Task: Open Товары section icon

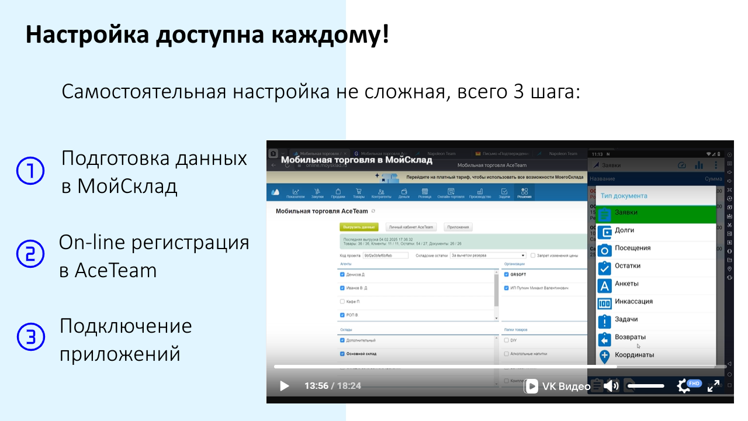Action: [x=359, y=193]
